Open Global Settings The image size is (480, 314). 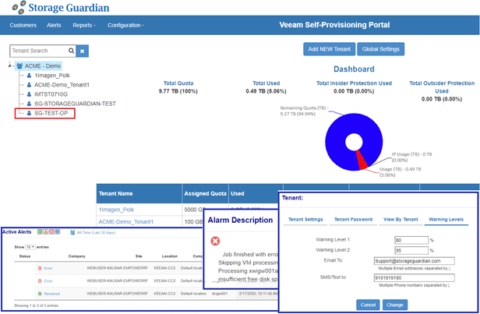pyautogui.click(x=380, y=49)
